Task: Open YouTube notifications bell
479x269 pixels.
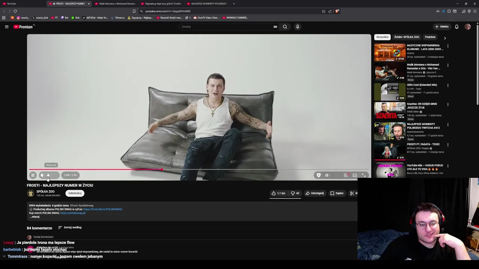Action: [x=457, y=27]
